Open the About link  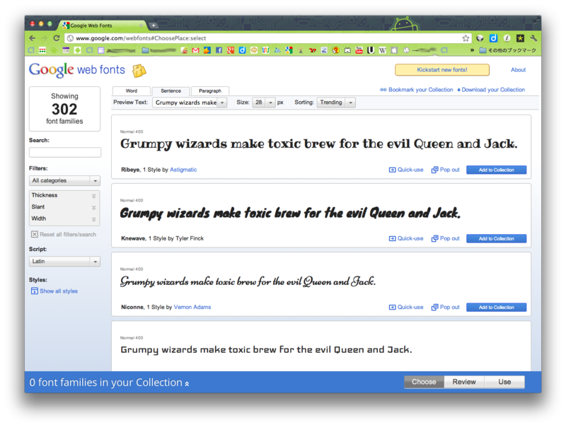coord(518,70)
